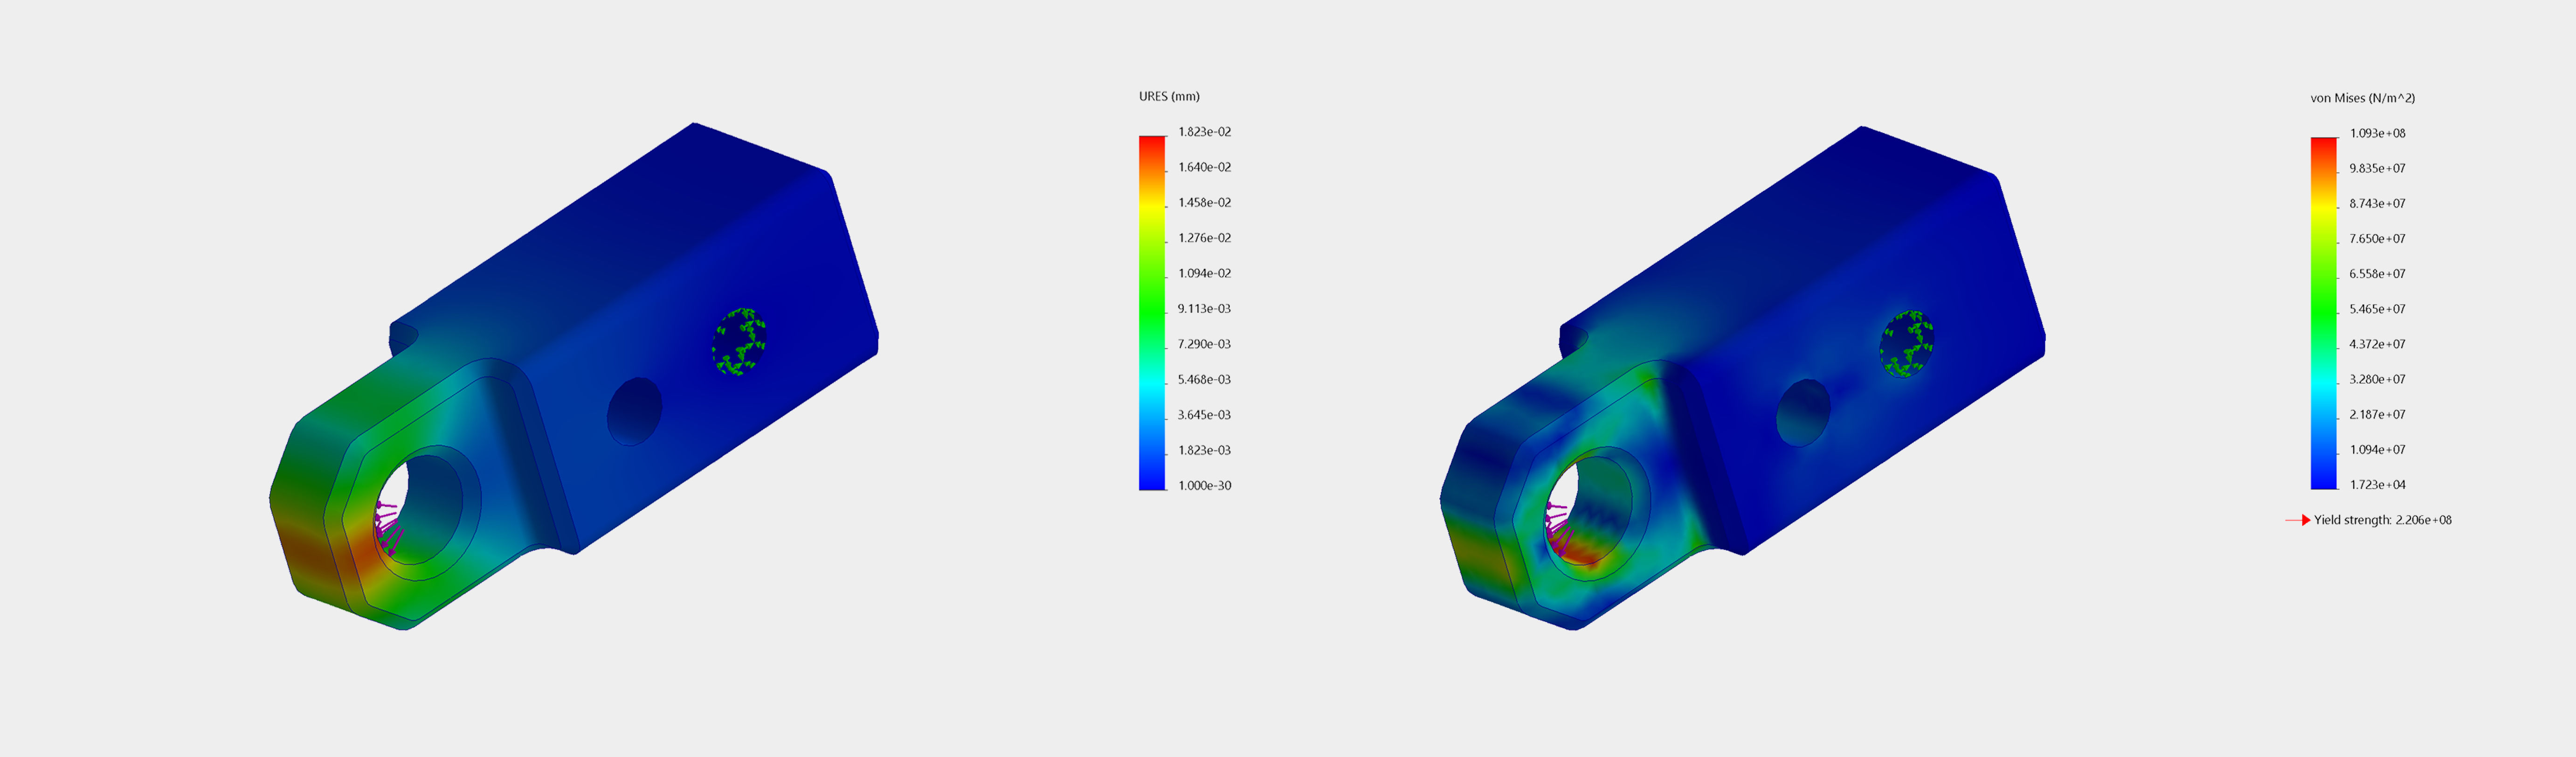Screen dimensions: 2576x757
Task: Click the von Mises (N/m^2) legend title
Action: [x=2362, y=98]
